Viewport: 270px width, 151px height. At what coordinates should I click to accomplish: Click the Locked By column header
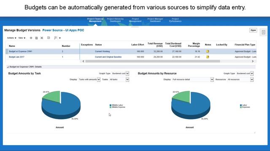[x=221, y=45]
